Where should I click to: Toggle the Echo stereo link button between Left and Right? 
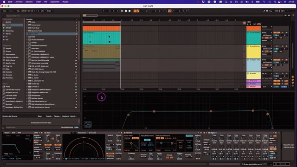(53, 139)
